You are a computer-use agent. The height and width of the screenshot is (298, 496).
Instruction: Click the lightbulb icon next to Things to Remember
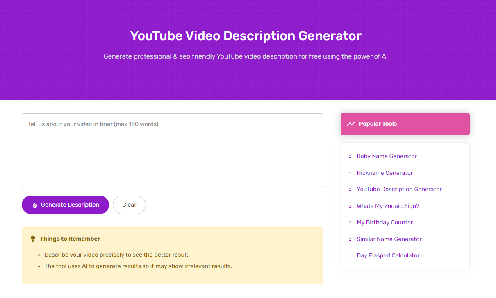click(x=33, y=239)
